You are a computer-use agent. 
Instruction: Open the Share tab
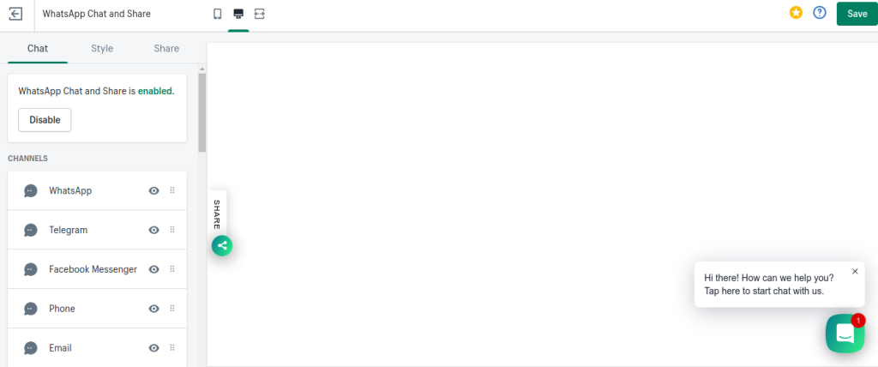[166, 48]
